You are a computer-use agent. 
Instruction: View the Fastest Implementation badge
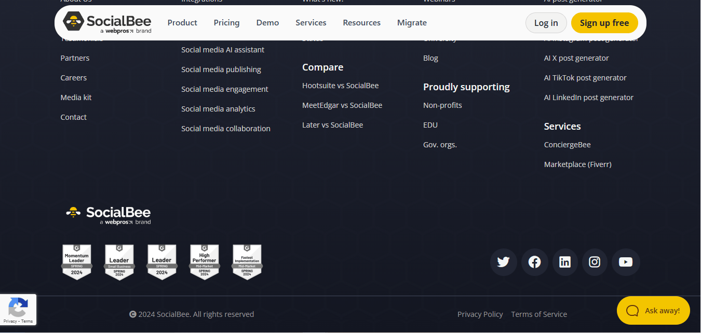pyautogui.click(x=247, y=262)
